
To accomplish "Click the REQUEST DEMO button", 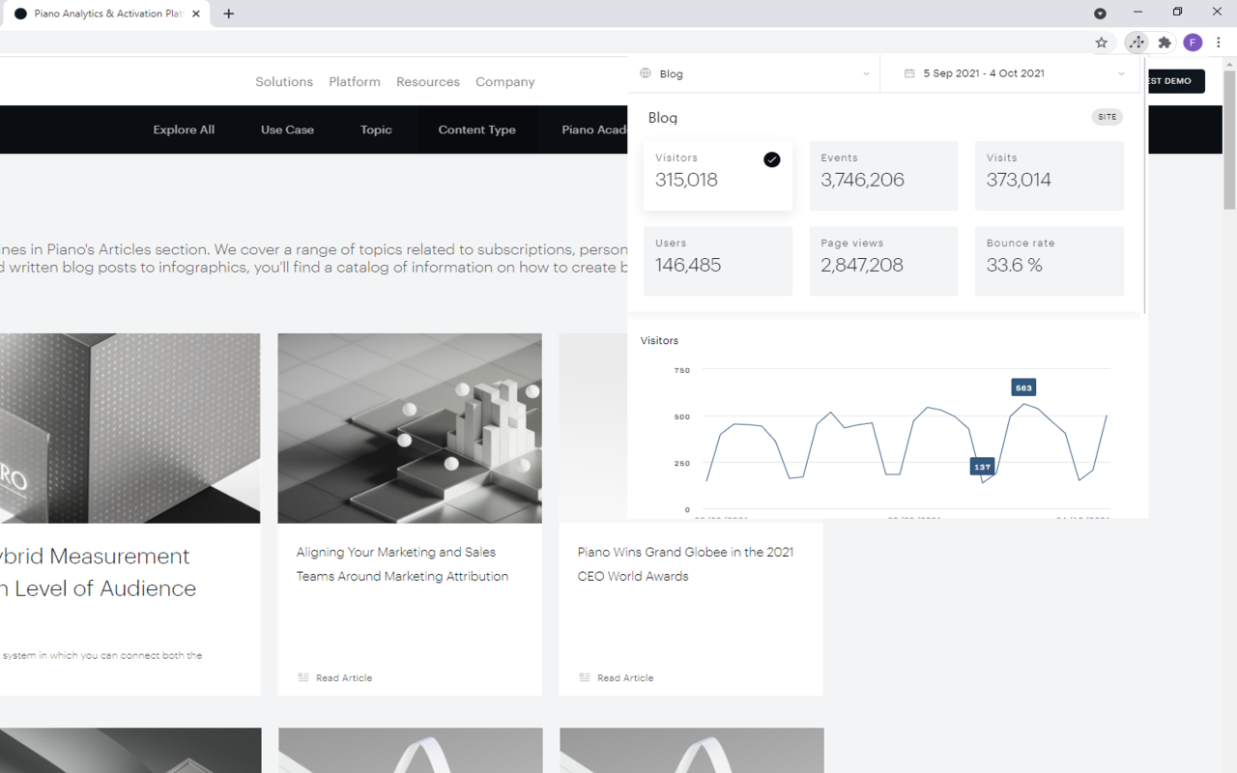I will 1172,81.
